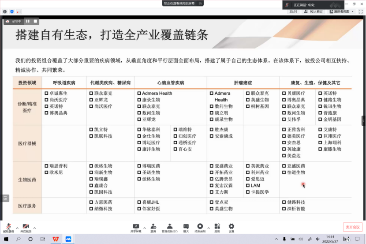Click the blue security shield icon
The width and height of the screenshot is (366, 244).
coord(12,11)
